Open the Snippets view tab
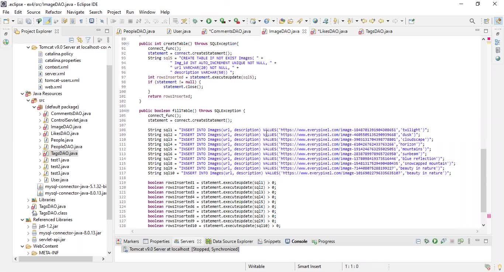Viewport: 504px width, 272px height. (x=269, y=241)
